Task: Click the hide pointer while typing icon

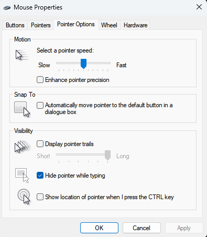Action: [x=22, y=176]
